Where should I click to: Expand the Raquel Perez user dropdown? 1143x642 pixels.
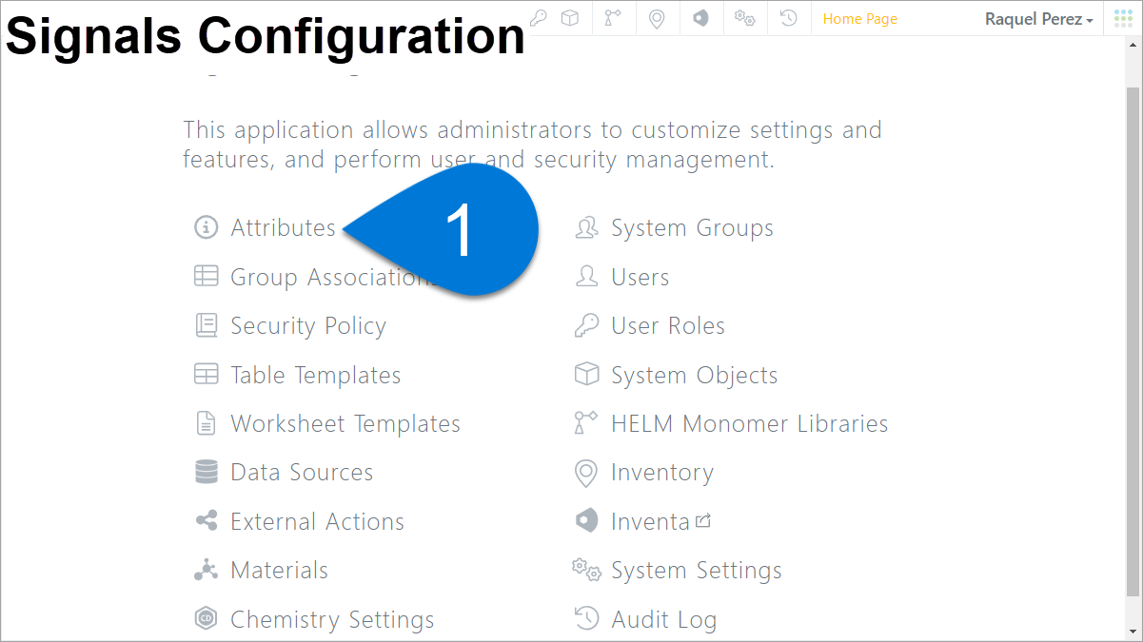tap(1038, 19)
